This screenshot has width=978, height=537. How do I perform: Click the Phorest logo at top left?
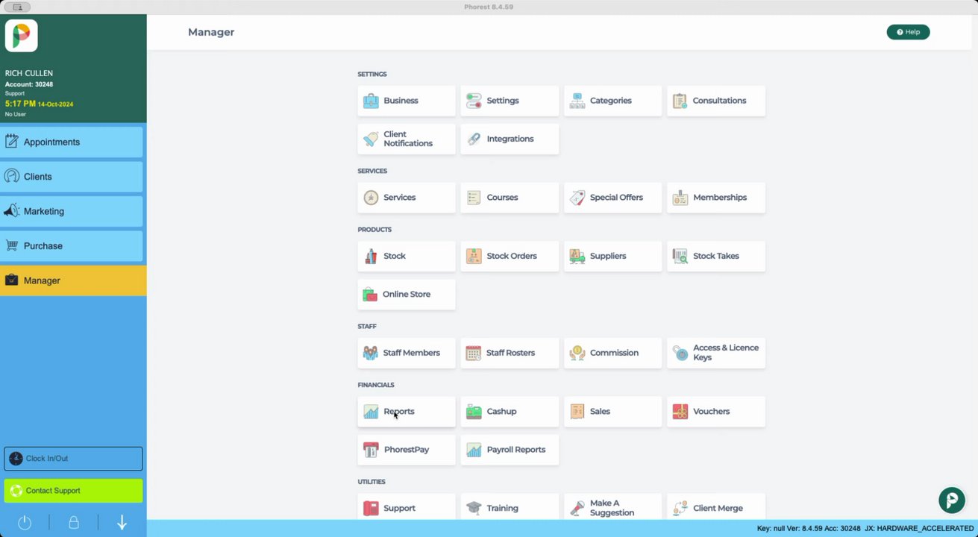(22, 35)
